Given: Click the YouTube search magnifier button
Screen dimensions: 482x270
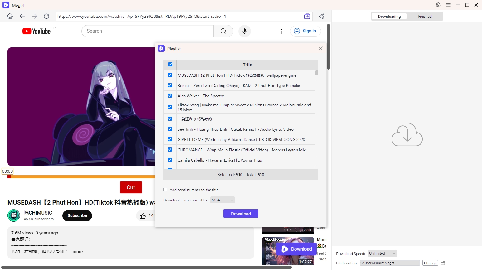Looking at the screenshot, I should [x=223, y=31].
